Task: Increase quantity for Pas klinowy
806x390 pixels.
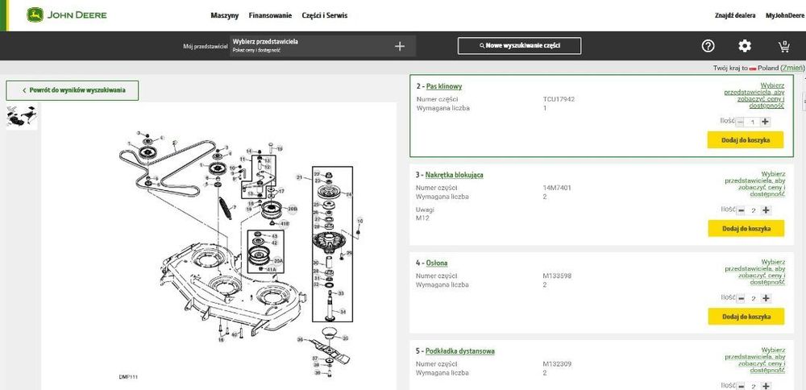Action: [766, 122]
